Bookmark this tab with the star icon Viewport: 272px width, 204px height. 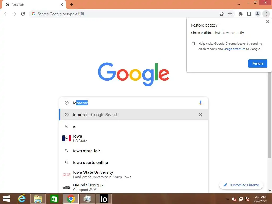pos(230,14)
